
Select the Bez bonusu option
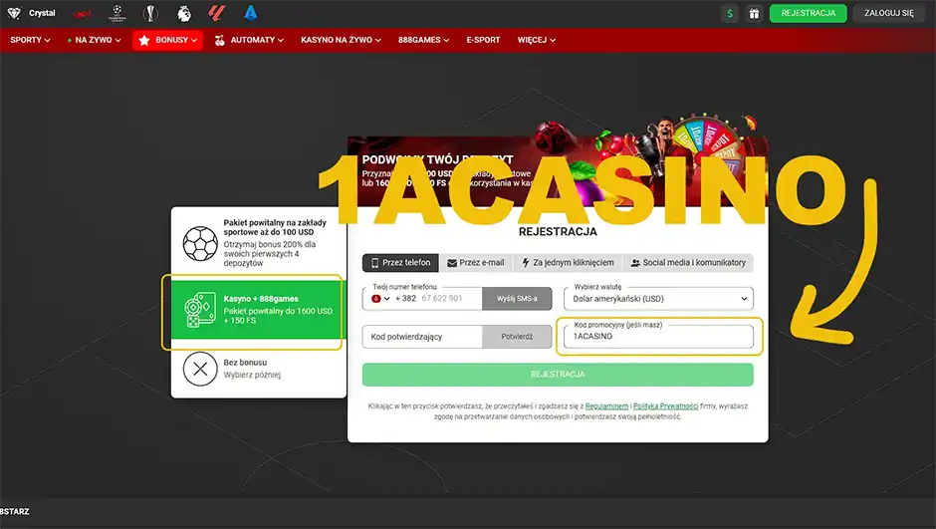(259, 369)
